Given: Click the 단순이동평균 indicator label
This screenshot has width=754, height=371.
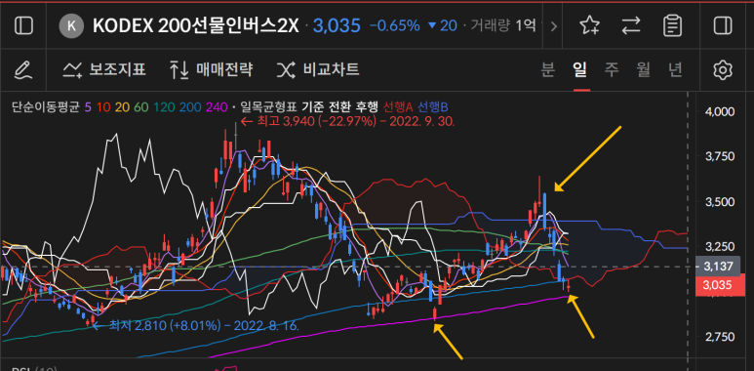Looking at the screenshot, I should (x=45, y=106).
